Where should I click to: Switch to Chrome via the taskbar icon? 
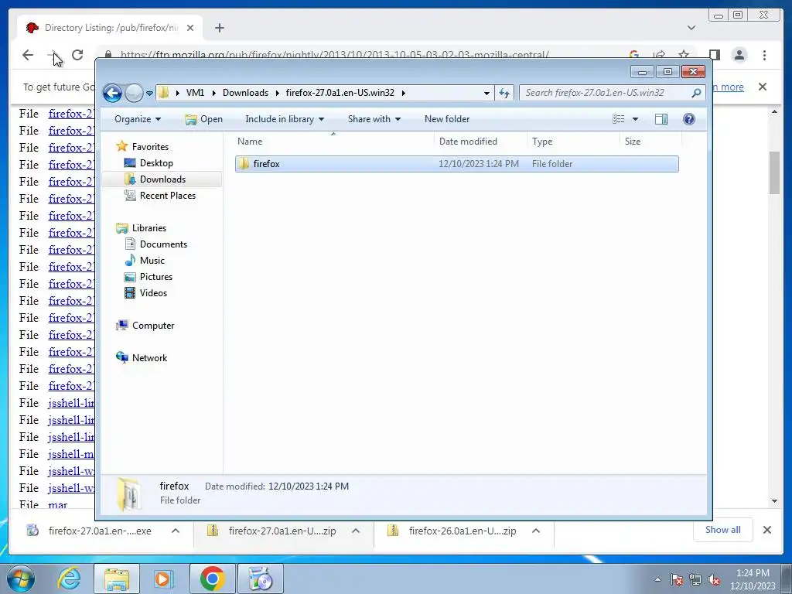pyautogui.click(x=212, y=579)
